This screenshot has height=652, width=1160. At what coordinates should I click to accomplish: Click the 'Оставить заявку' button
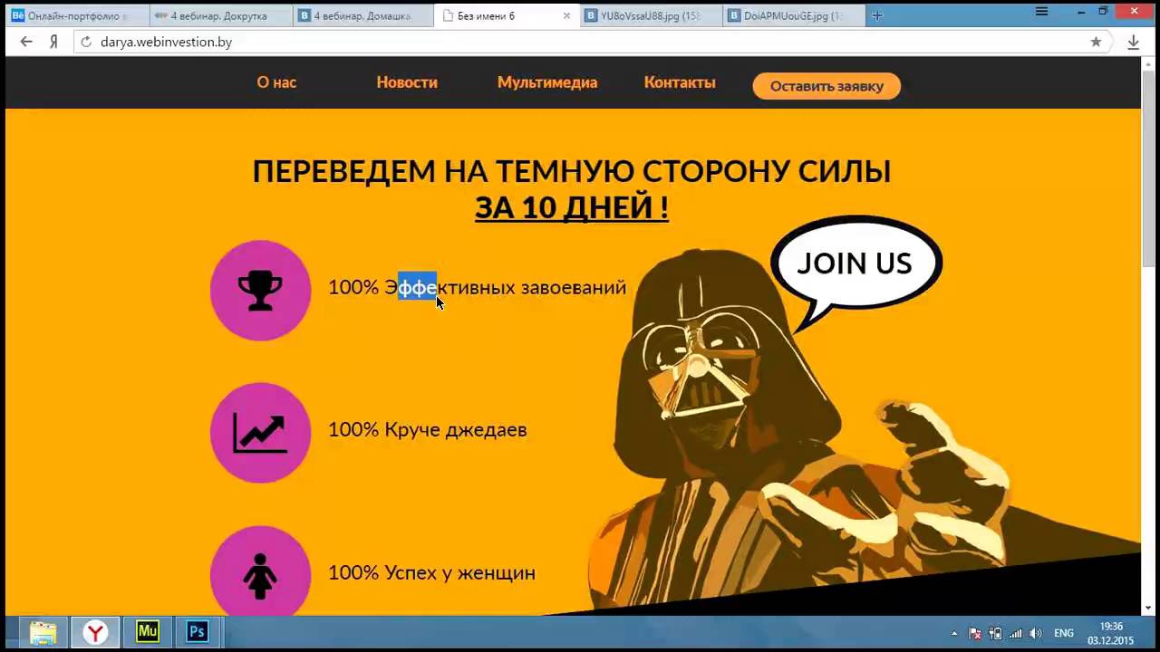click(x=826, y=86)
